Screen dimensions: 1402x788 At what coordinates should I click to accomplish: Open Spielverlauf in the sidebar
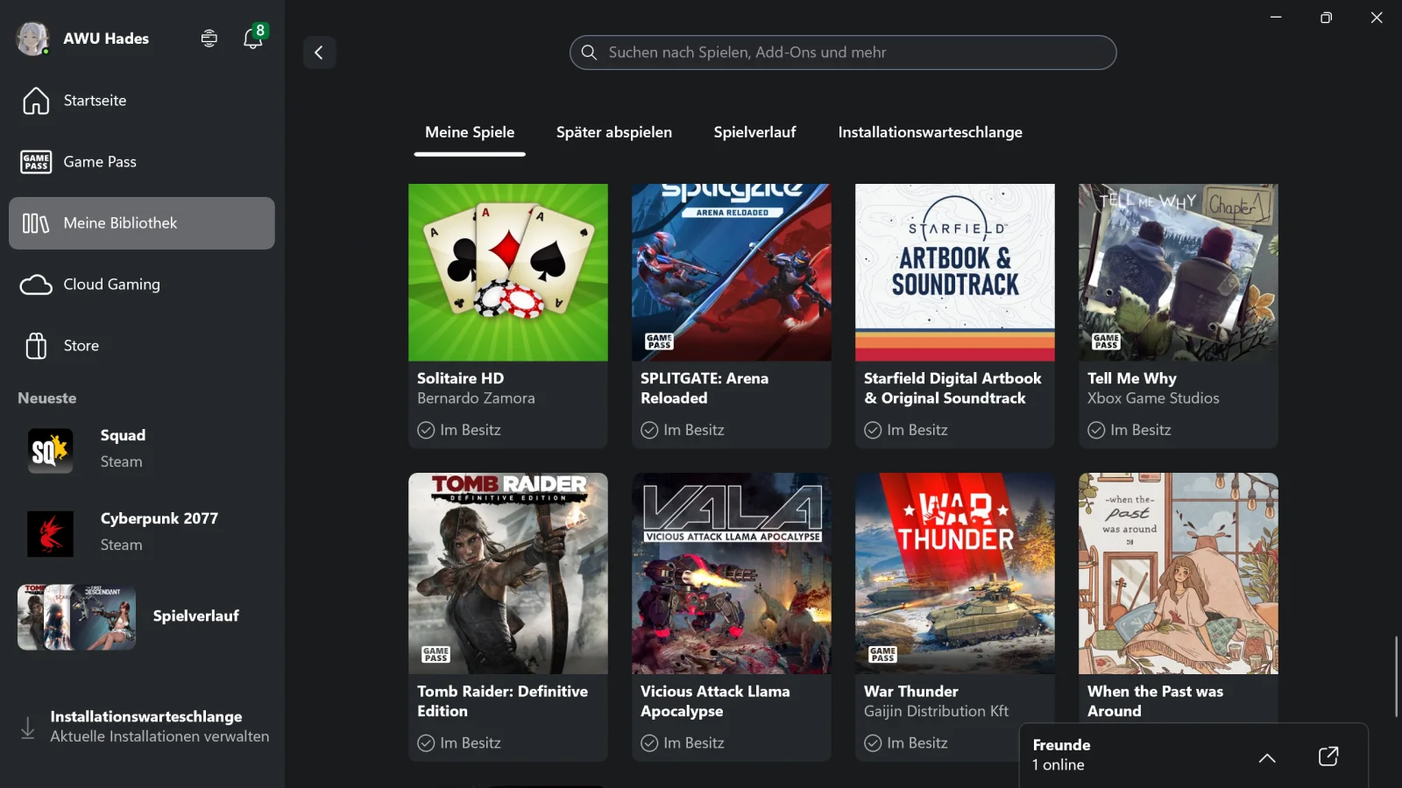142,617
